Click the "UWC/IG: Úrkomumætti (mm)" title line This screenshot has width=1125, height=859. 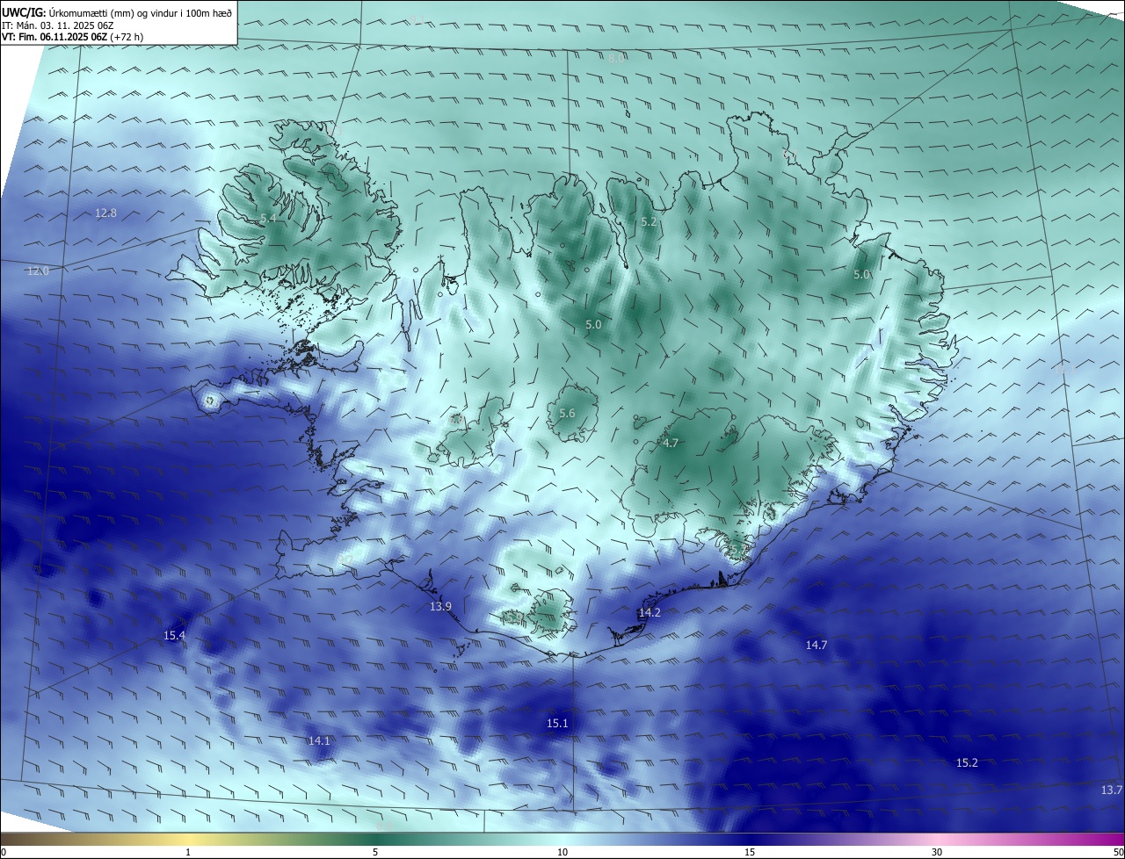click(x=117, y=11)
